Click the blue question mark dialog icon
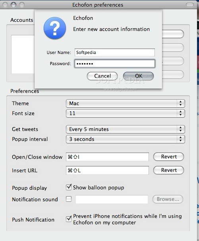Image resolution: width=199 pixels, height=241 pixels. [x=55, y=28]
